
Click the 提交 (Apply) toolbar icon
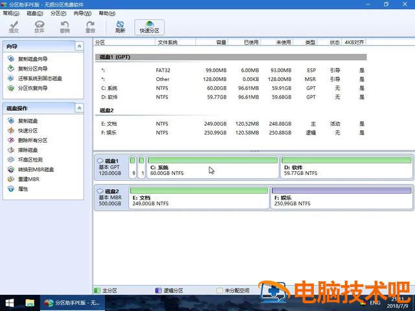(14, 26)
